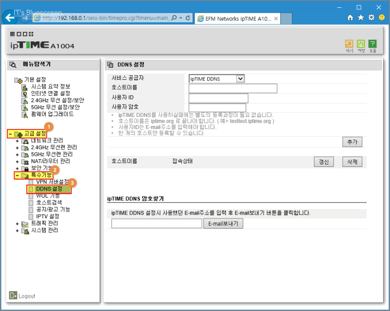Click the ipTIME A1004 logo
The height and width of the screenshot is (311, 390).
click(42, 45)
